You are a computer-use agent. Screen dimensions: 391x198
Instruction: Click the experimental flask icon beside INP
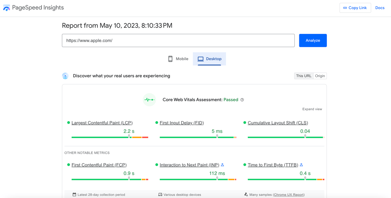(x=223, y=165)
